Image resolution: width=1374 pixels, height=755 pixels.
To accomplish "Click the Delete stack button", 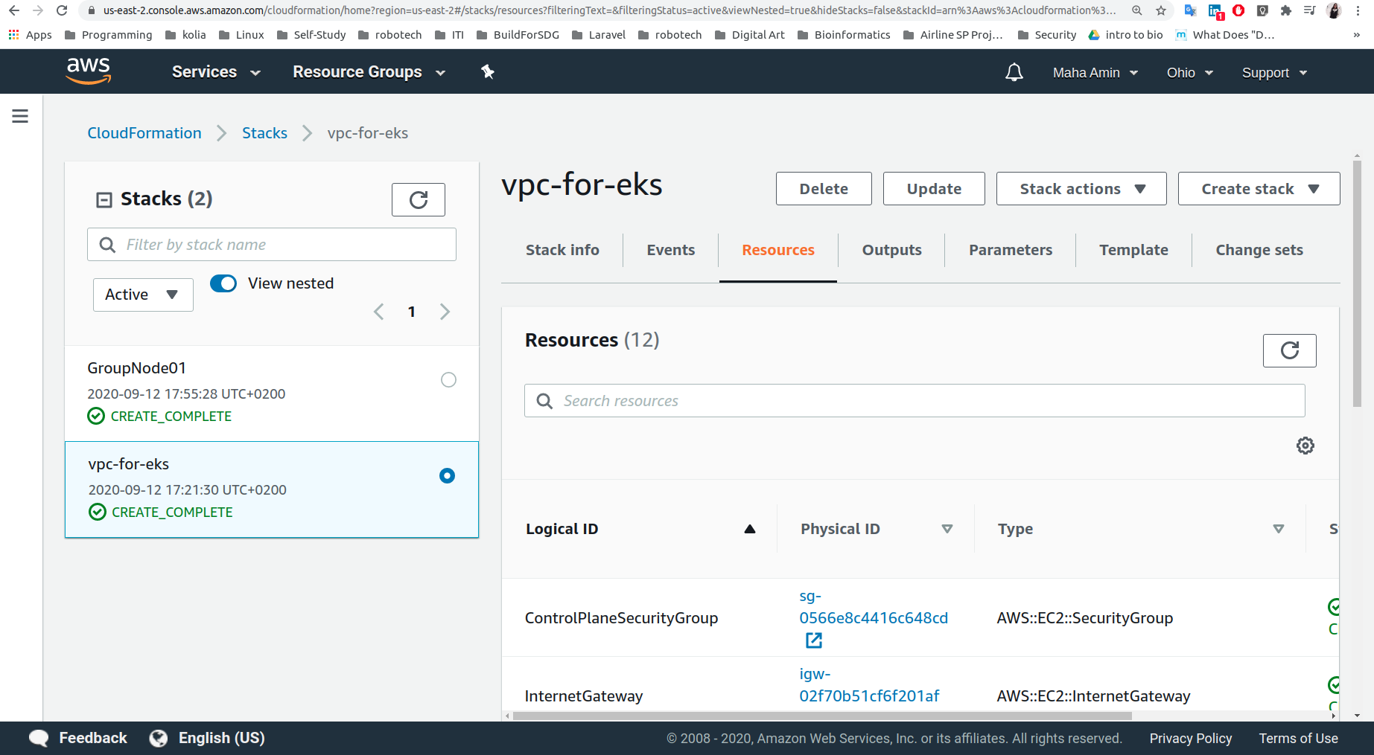I will 824,189.
